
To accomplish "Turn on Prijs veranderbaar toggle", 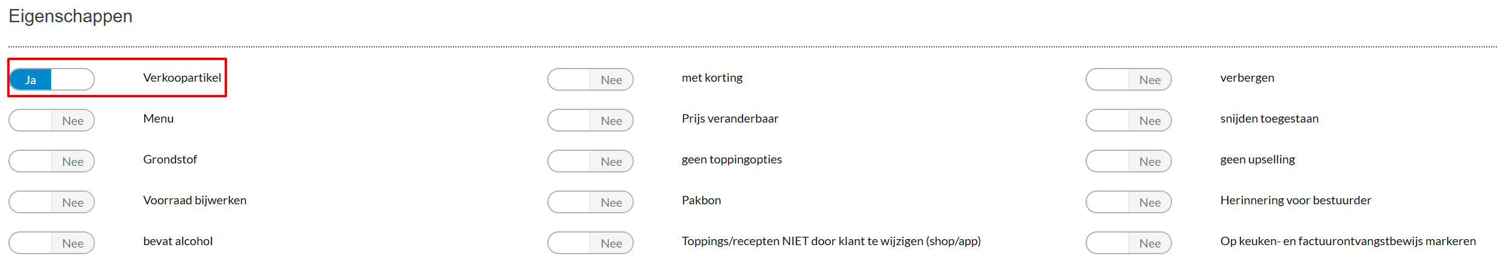I will [590, 120].
